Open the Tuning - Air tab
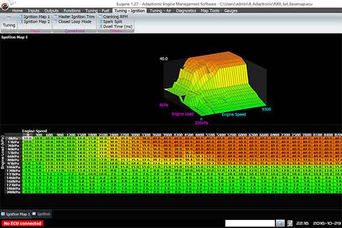This screenshot has width=342, height=228. click(x=160, y=11)
